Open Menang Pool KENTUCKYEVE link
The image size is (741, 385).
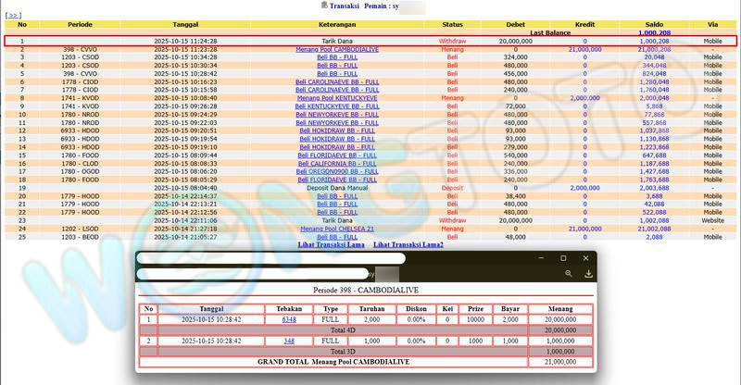336,97
